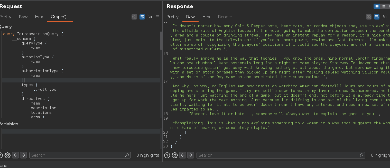
Task: Focus the response Search field
Action: [281, 155]
